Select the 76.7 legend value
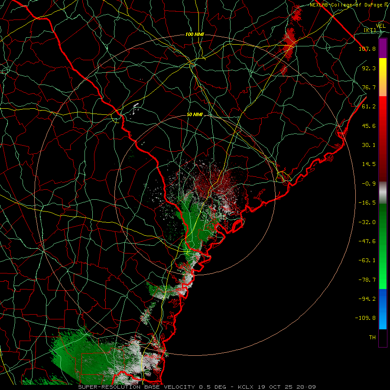Viewport: 390px width, 390px height. [x=369, y=87]
